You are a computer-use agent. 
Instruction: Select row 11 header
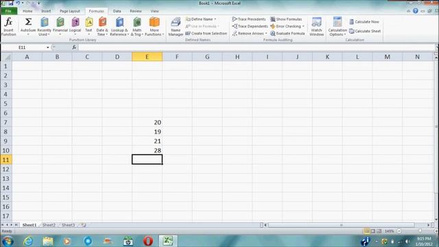click(6, 160)
